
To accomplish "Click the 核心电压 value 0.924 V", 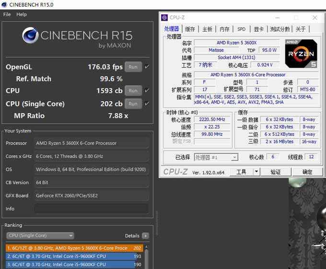I will point(265,65).
